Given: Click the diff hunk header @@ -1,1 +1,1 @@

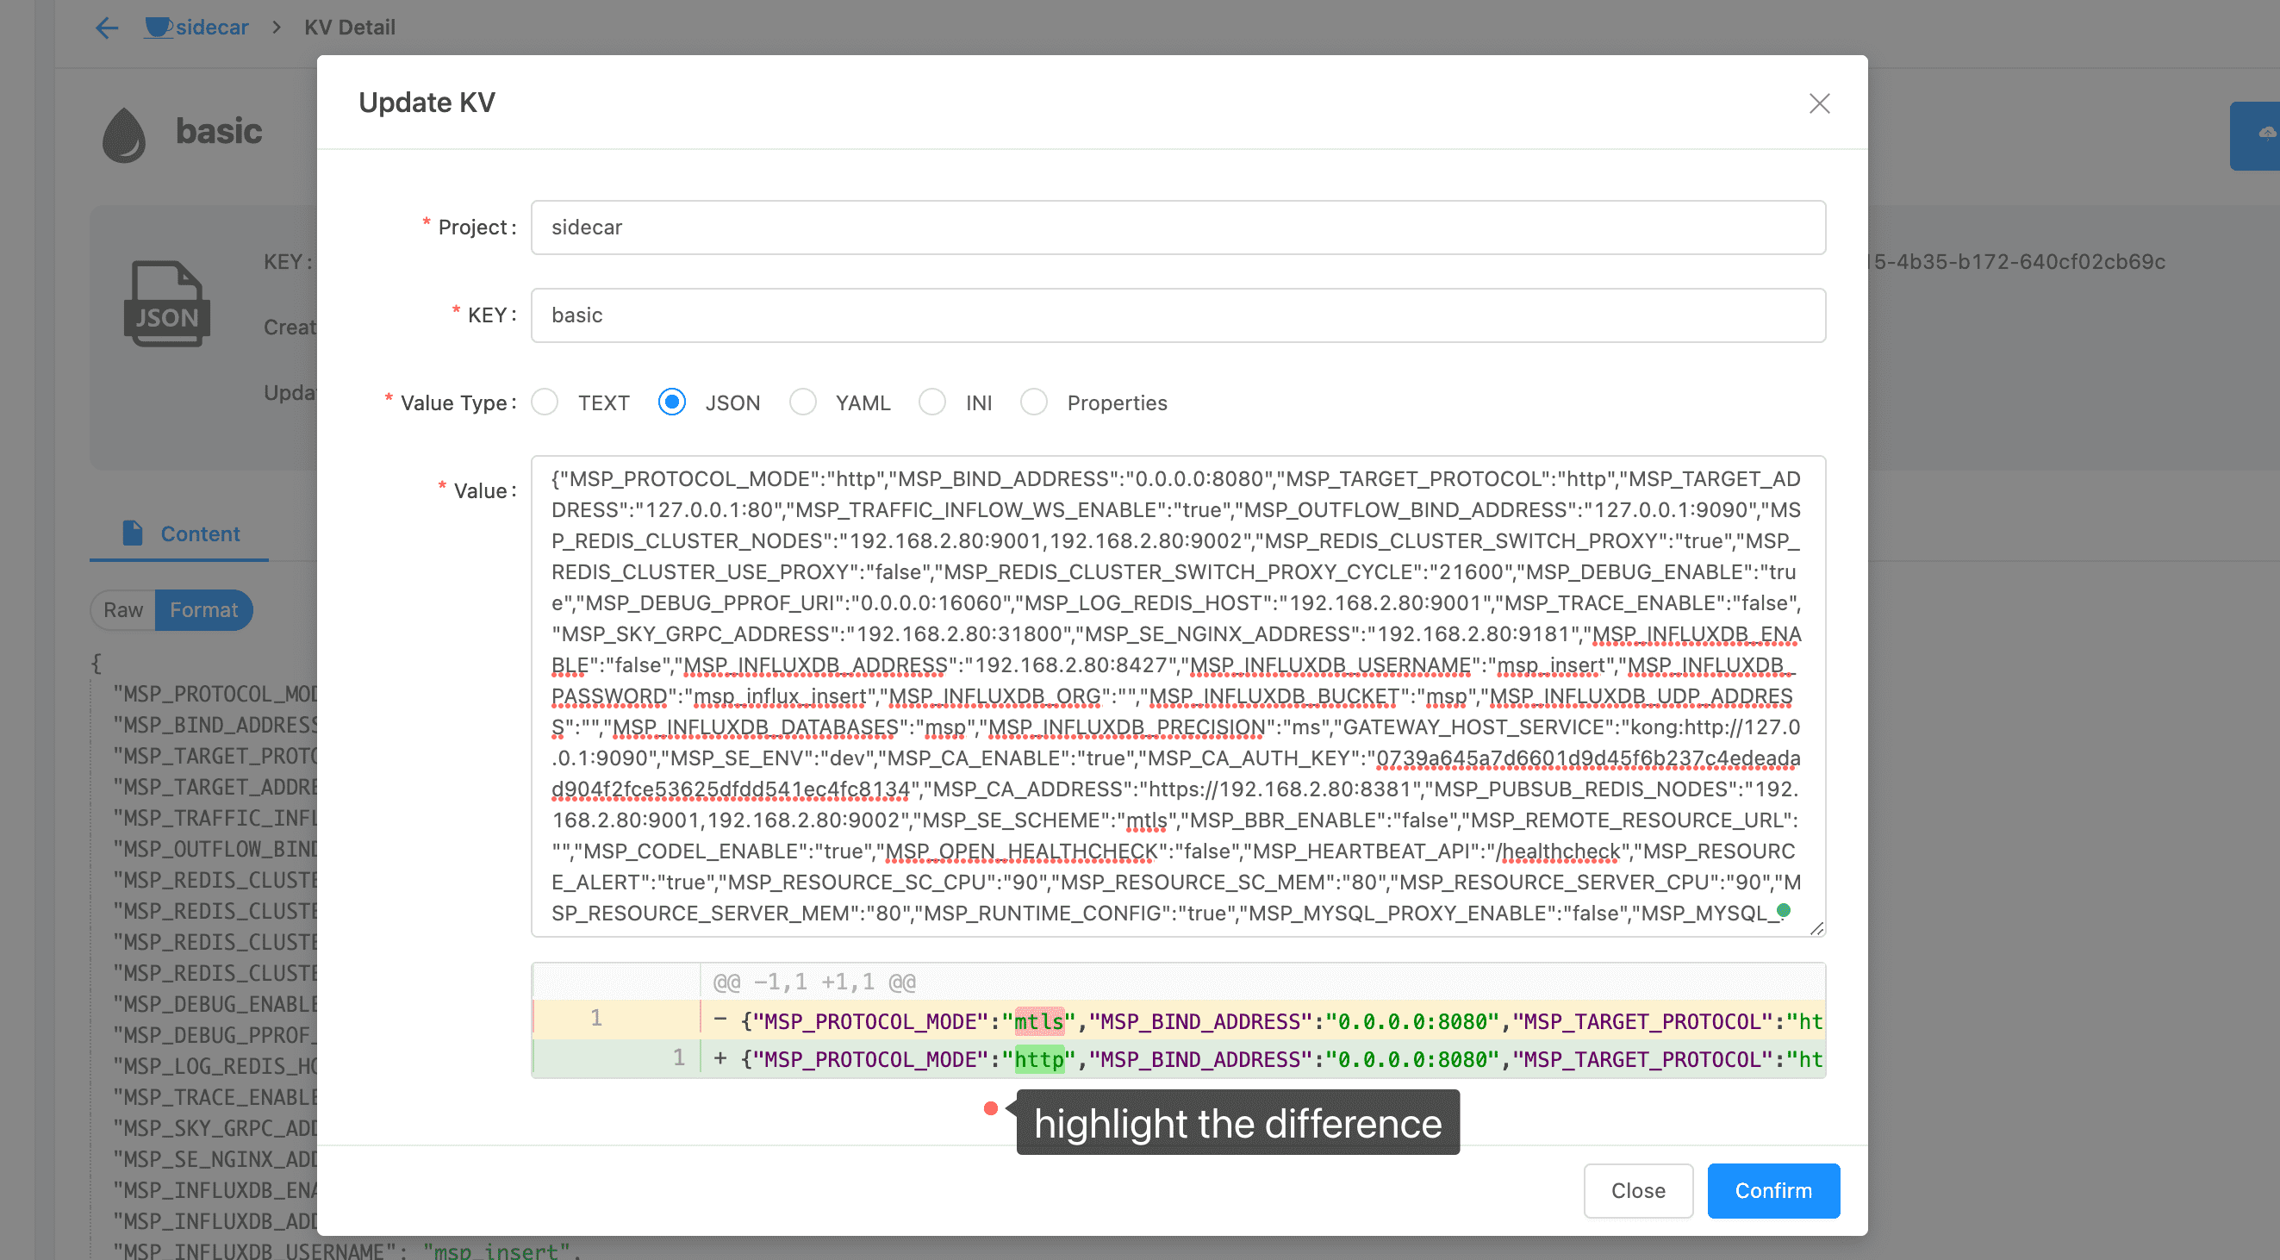Looking at the screenshot, I should point(814,982).
